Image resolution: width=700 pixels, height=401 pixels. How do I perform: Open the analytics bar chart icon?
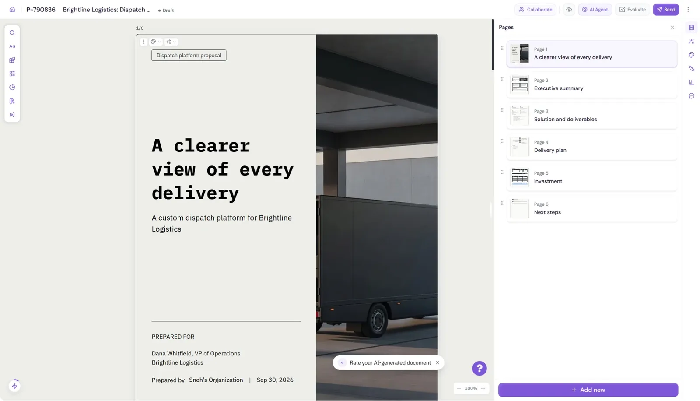coord(691,82)
